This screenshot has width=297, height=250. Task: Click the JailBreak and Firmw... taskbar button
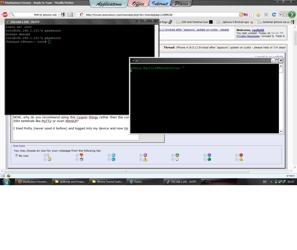[70, 182]
